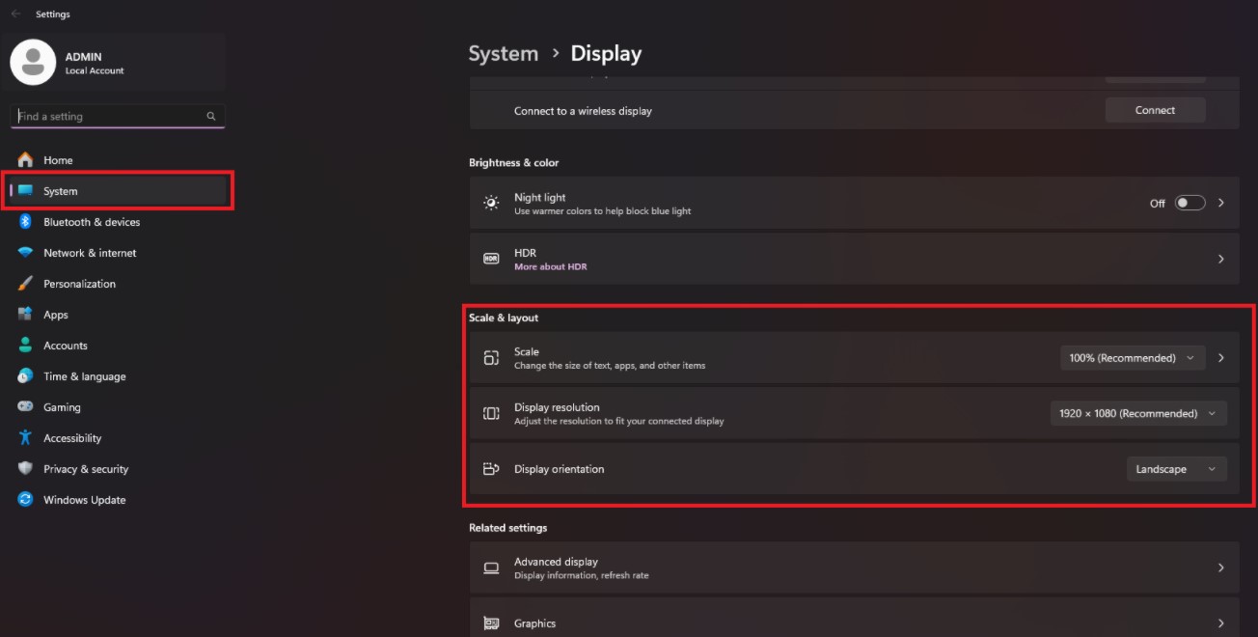The image size is (1258, 637).
Task: Click the Display resolution icon
Action: click(491, 413)
